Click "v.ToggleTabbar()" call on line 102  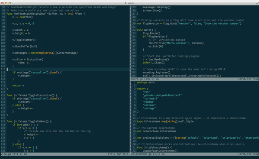tap(24, 40)
